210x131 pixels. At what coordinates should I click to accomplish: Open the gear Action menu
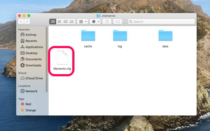(x=95, y=22)
